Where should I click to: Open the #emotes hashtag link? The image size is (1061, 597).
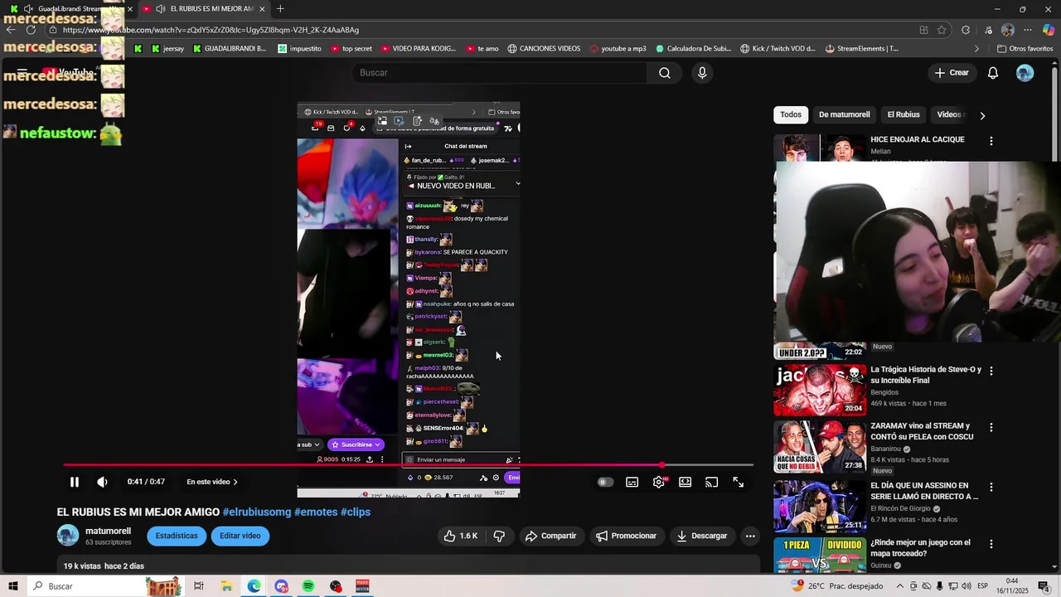pyautogui.click(x=316, y=512)
